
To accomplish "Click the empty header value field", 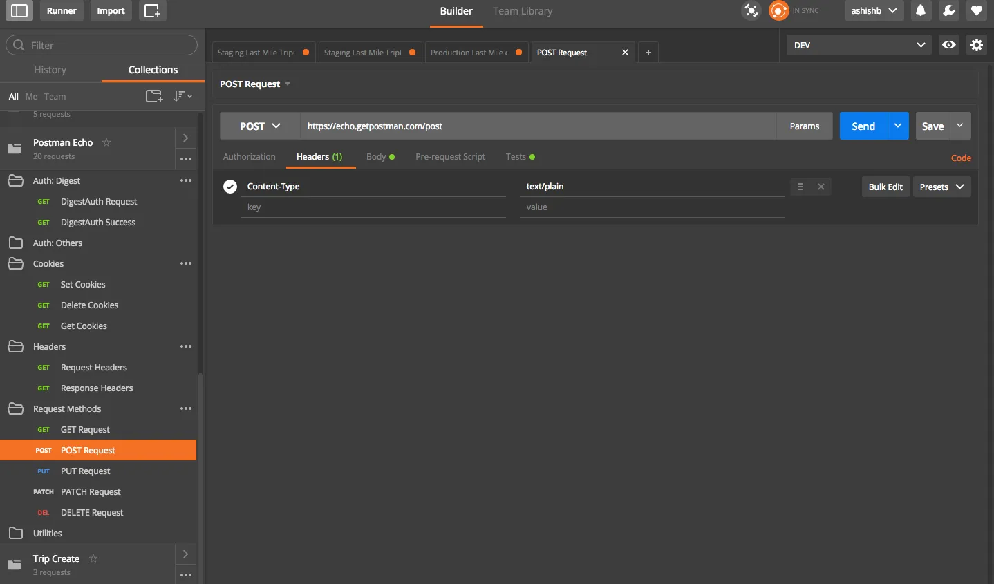I will point(652,207).
